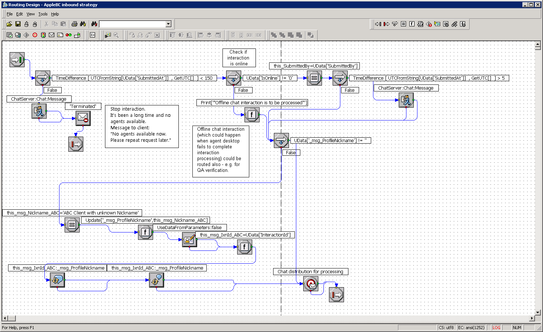Select the Function 'f' object tool in toolbar
Screen dimensions: 543x332
[x=412, y=24]
